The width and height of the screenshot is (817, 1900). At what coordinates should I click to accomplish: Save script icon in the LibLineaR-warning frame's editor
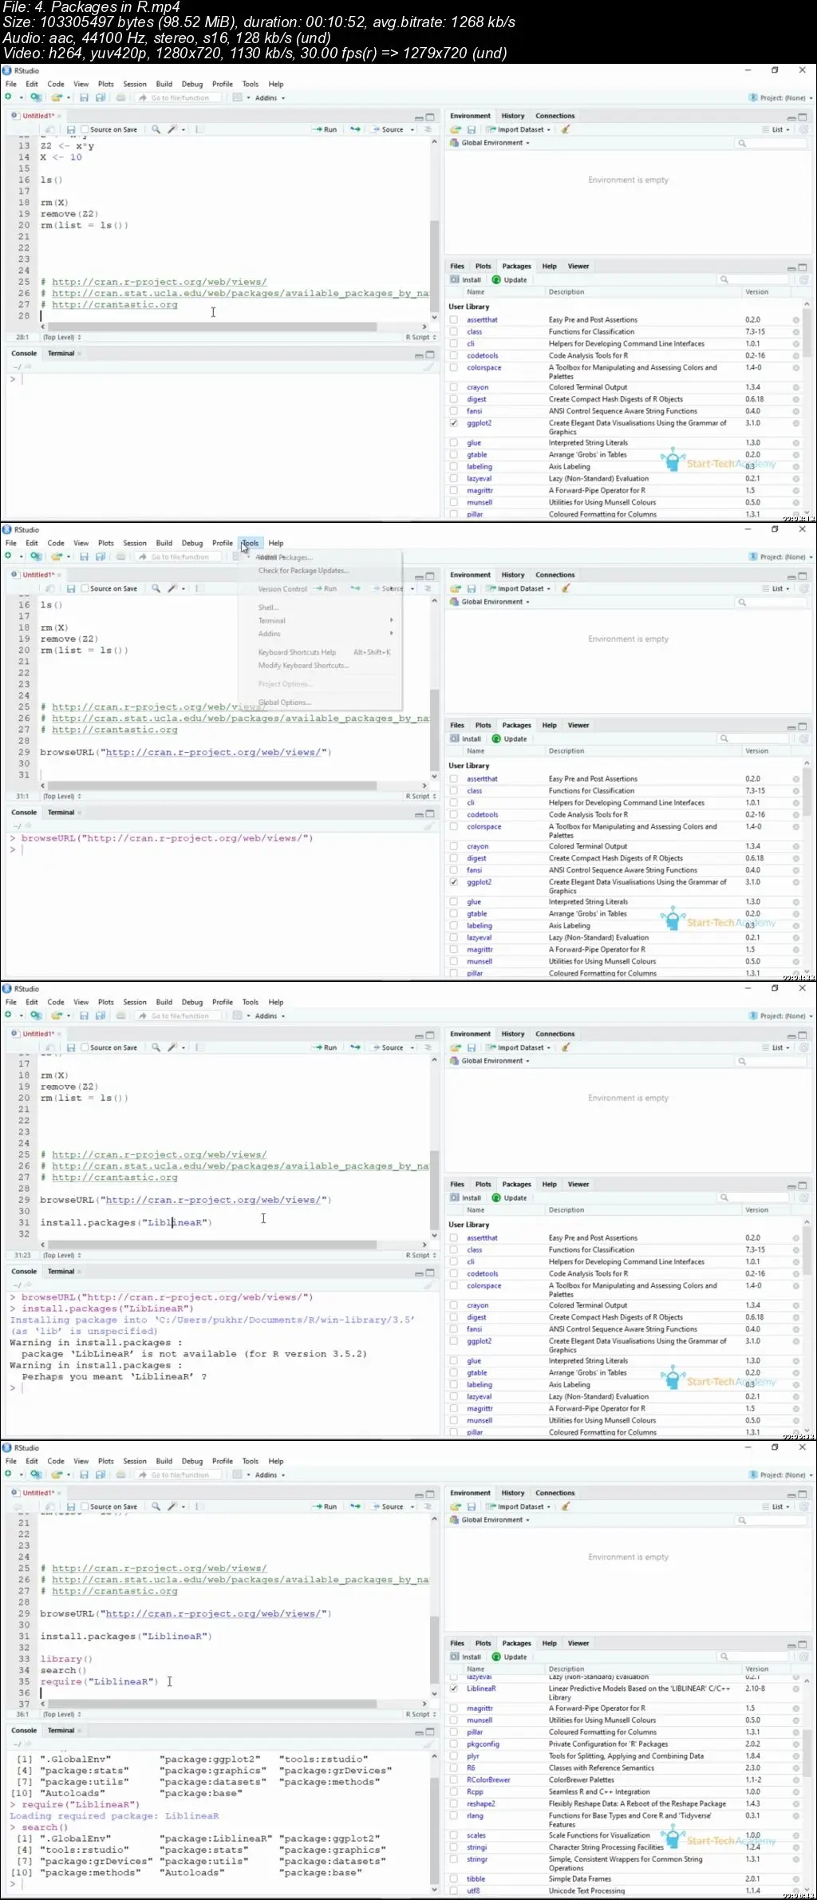71,1047
